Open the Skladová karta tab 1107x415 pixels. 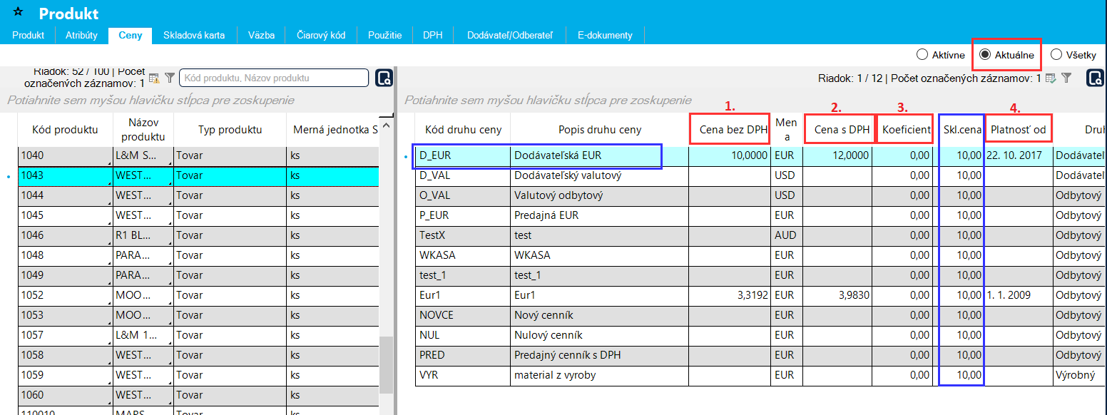[x=193, y=35]
